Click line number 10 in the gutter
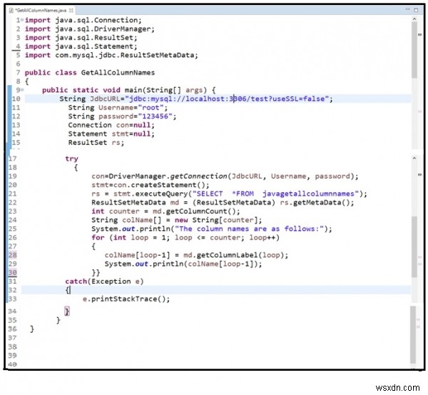 point(16,99)
